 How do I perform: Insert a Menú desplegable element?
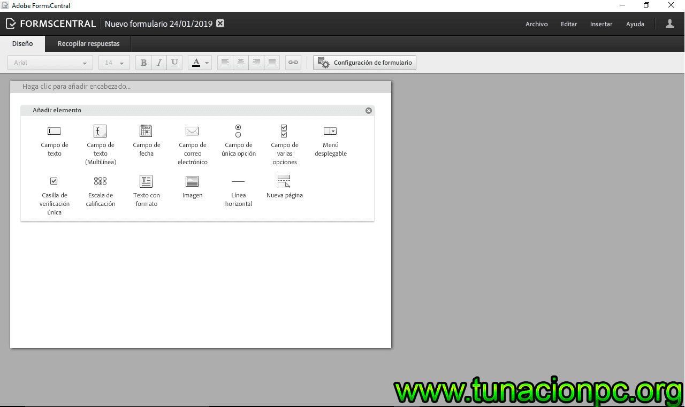click(330, 141)
